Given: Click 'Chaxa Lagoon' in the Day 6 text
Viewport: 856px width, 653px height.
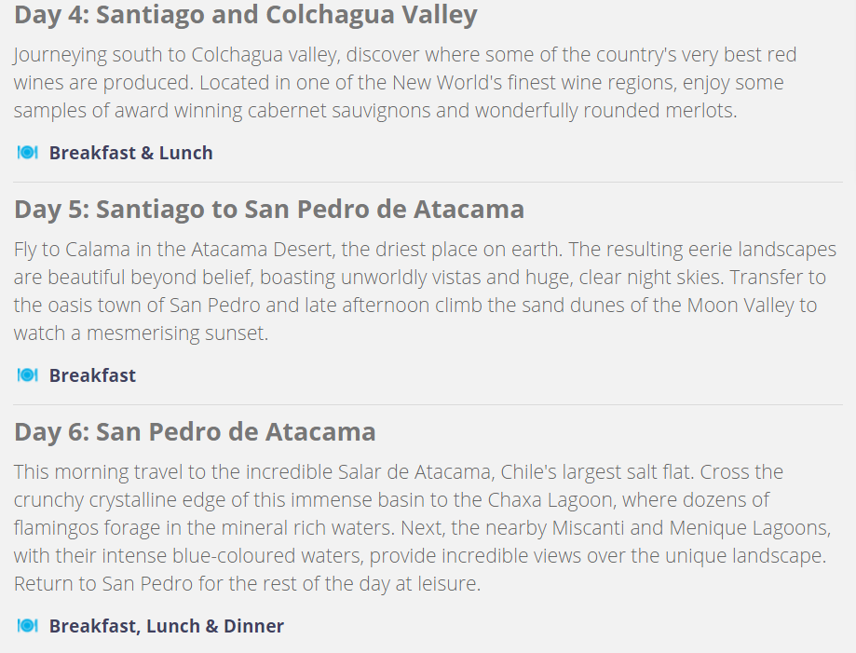Looking at the screenshot, I should (x=551, y=499).
